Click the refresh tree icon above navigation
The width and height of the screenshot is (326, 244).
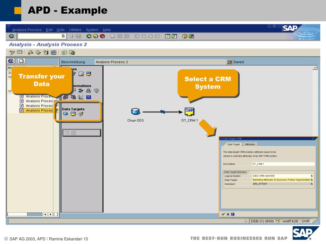pyautogui.click(x=11, y=61)
